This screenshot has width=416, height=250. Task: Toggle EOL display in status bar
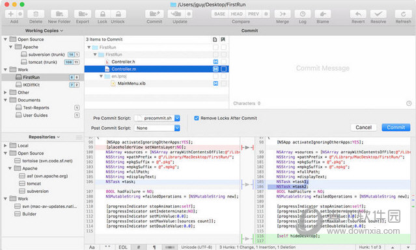pos(123,247)
